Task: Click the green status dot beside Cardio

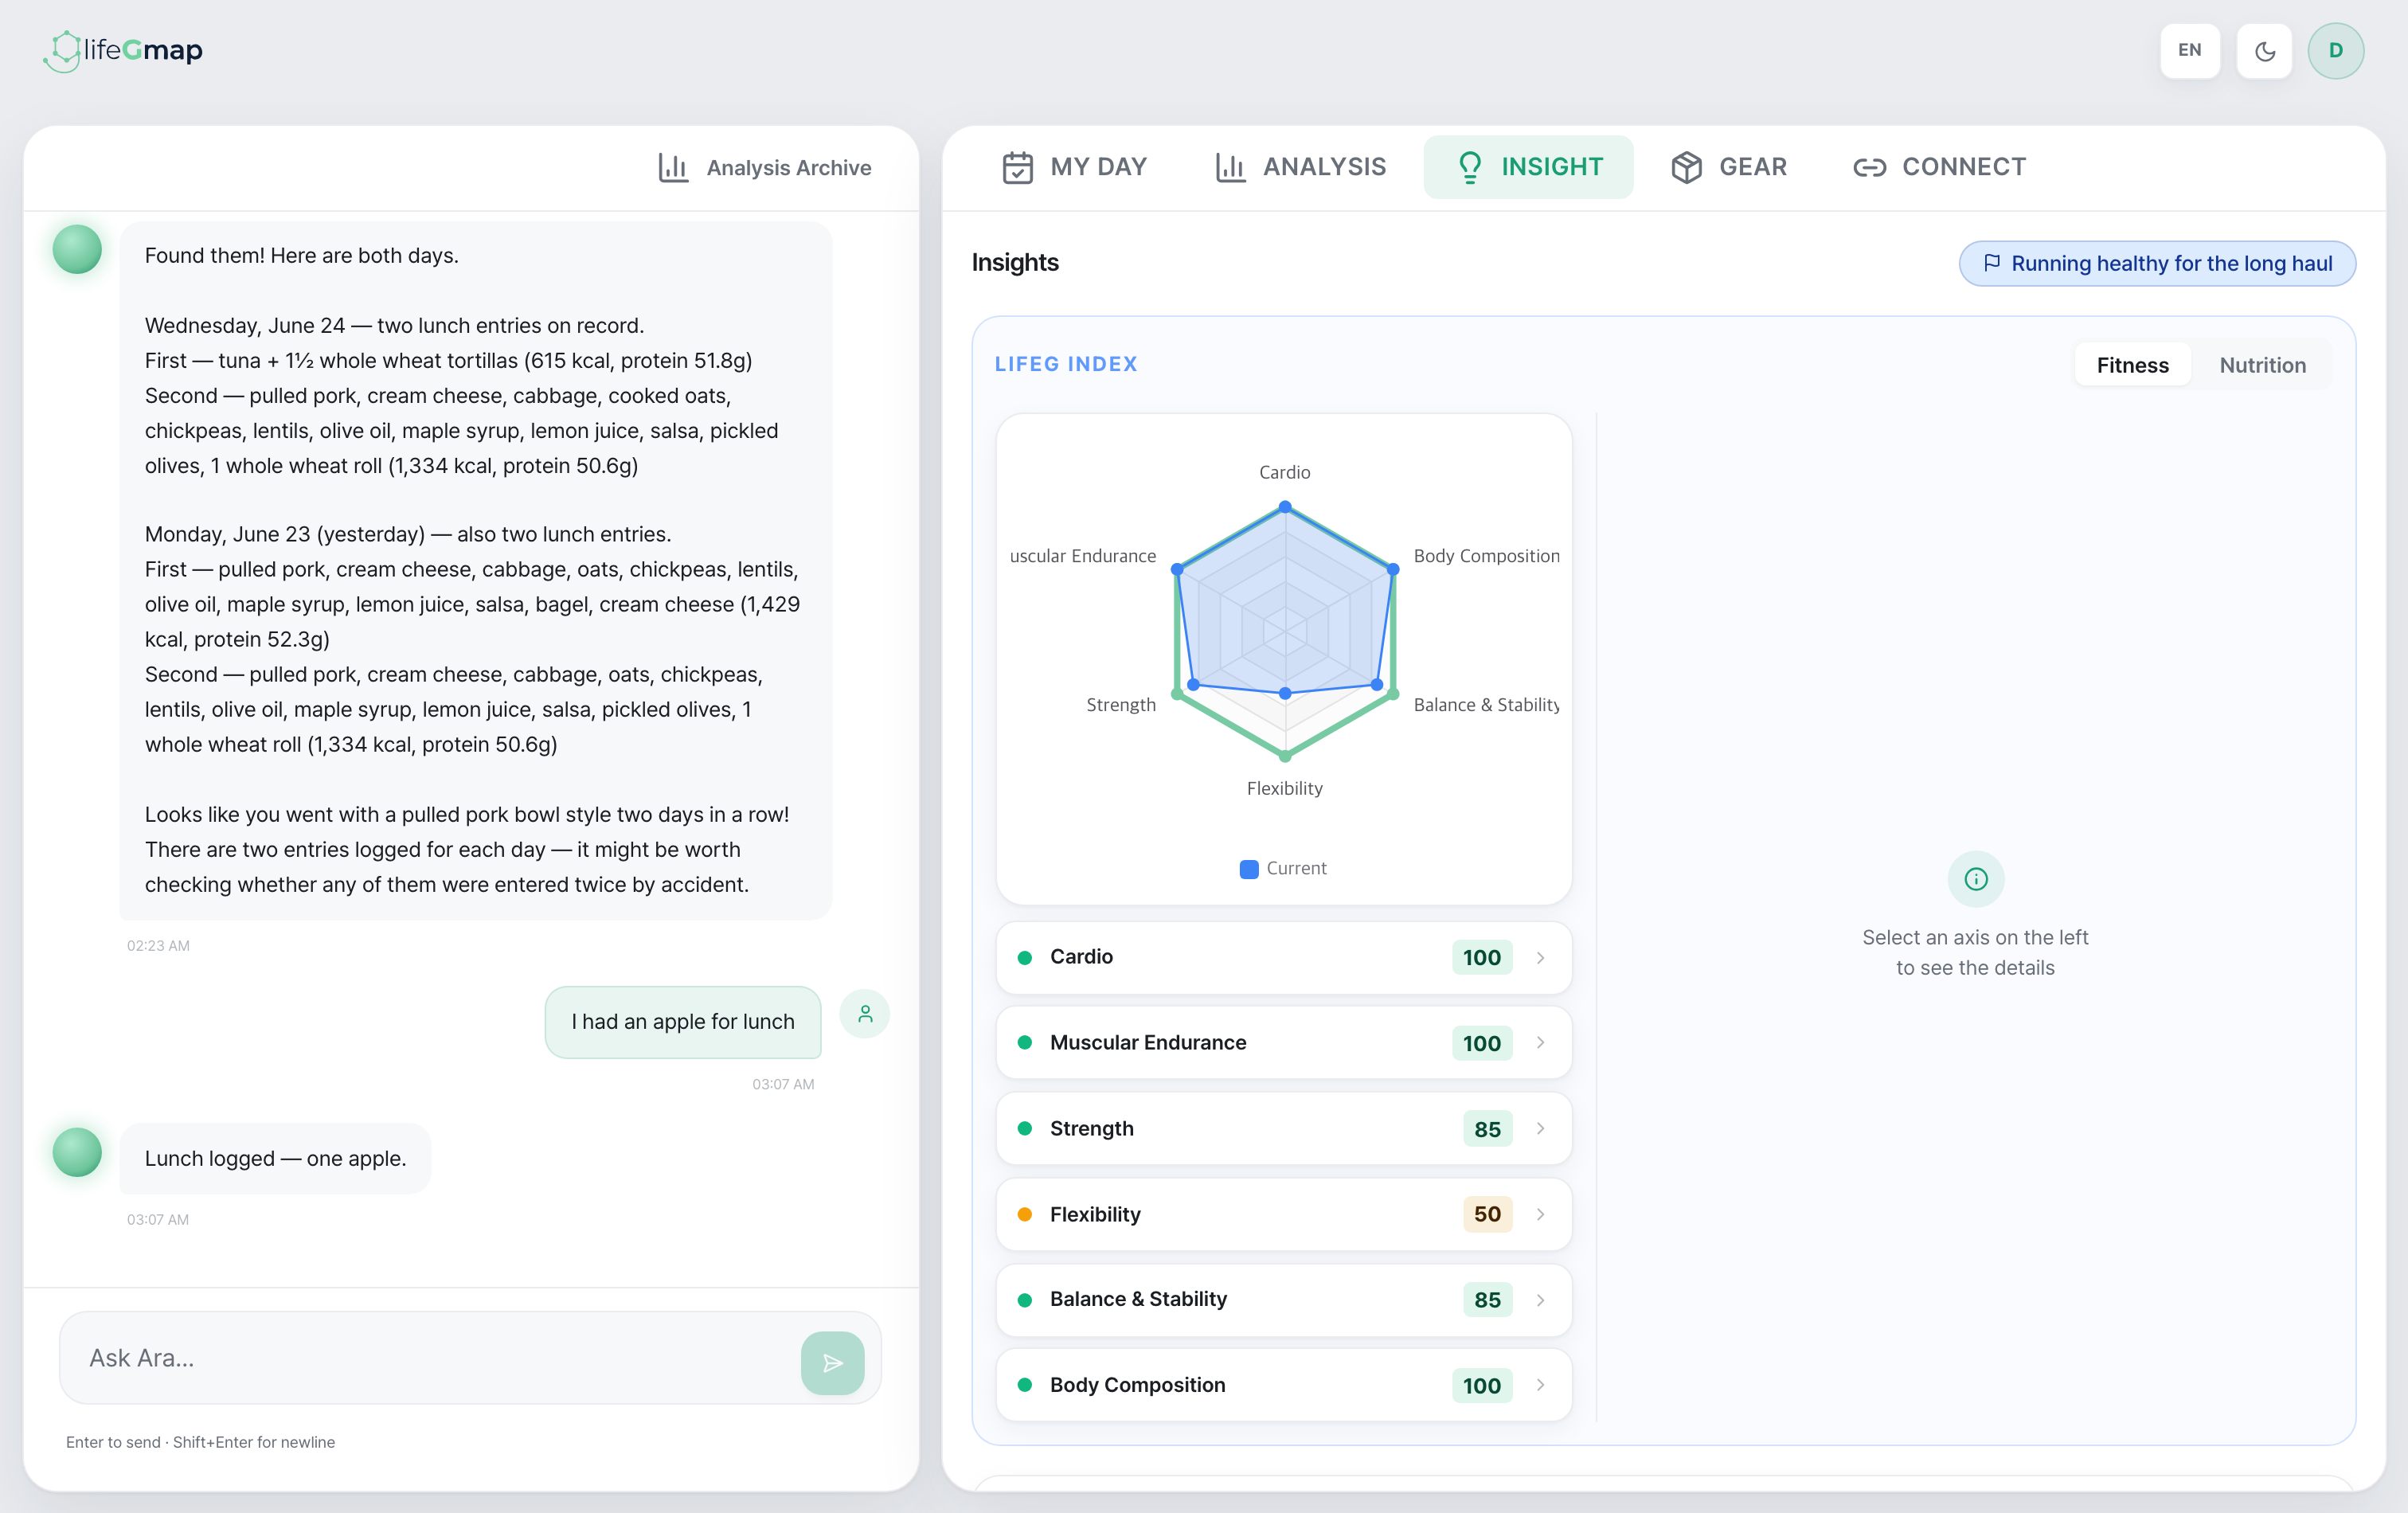Action: pyautogui.click(x=1024, y=958)
